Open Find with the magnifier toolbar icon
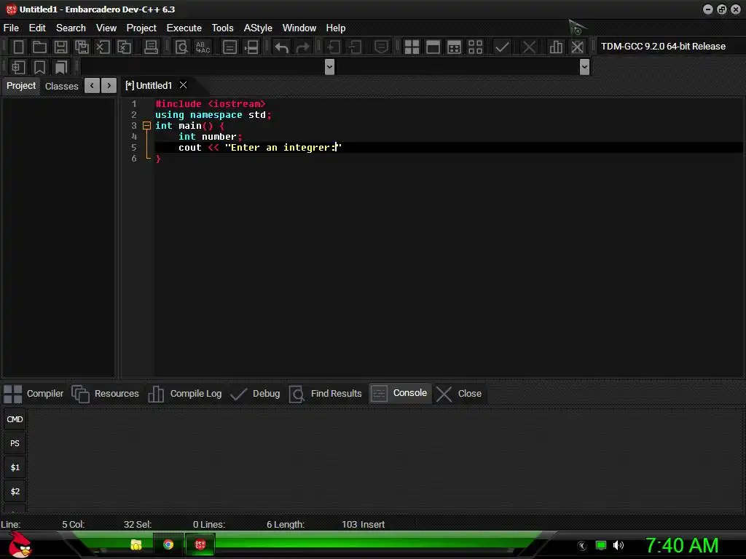Screen dimensions: 746x559 181,47
